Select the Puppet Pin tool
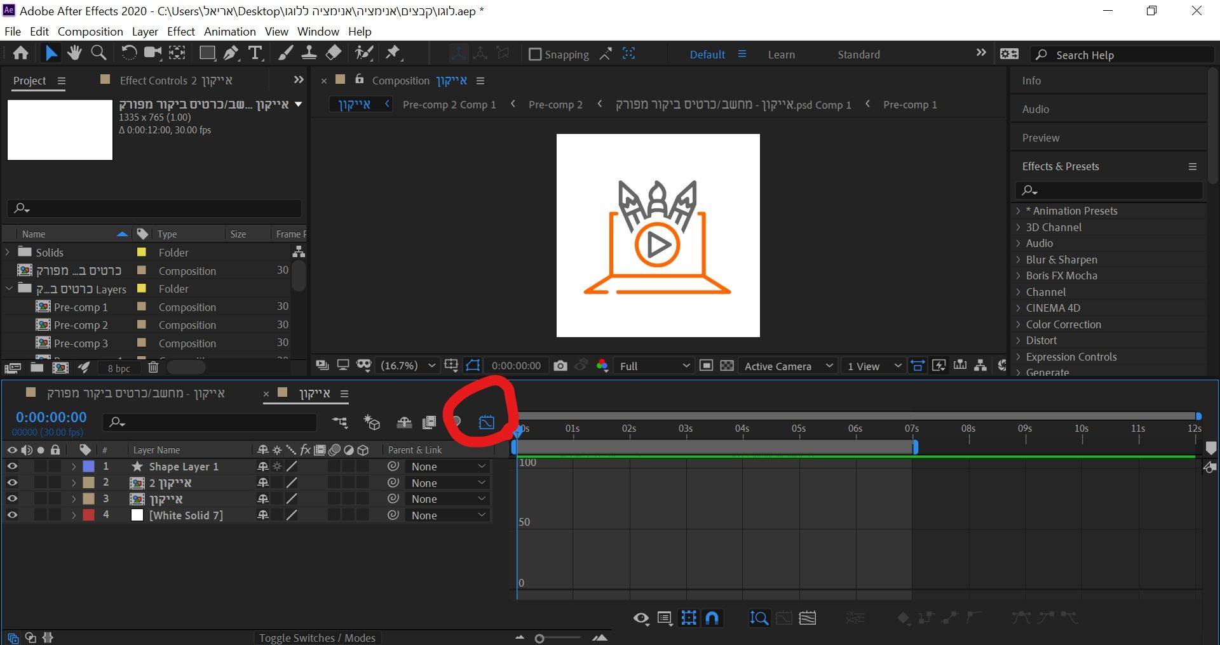This screenshot has width=1220, height=645. tap(393, 53)
